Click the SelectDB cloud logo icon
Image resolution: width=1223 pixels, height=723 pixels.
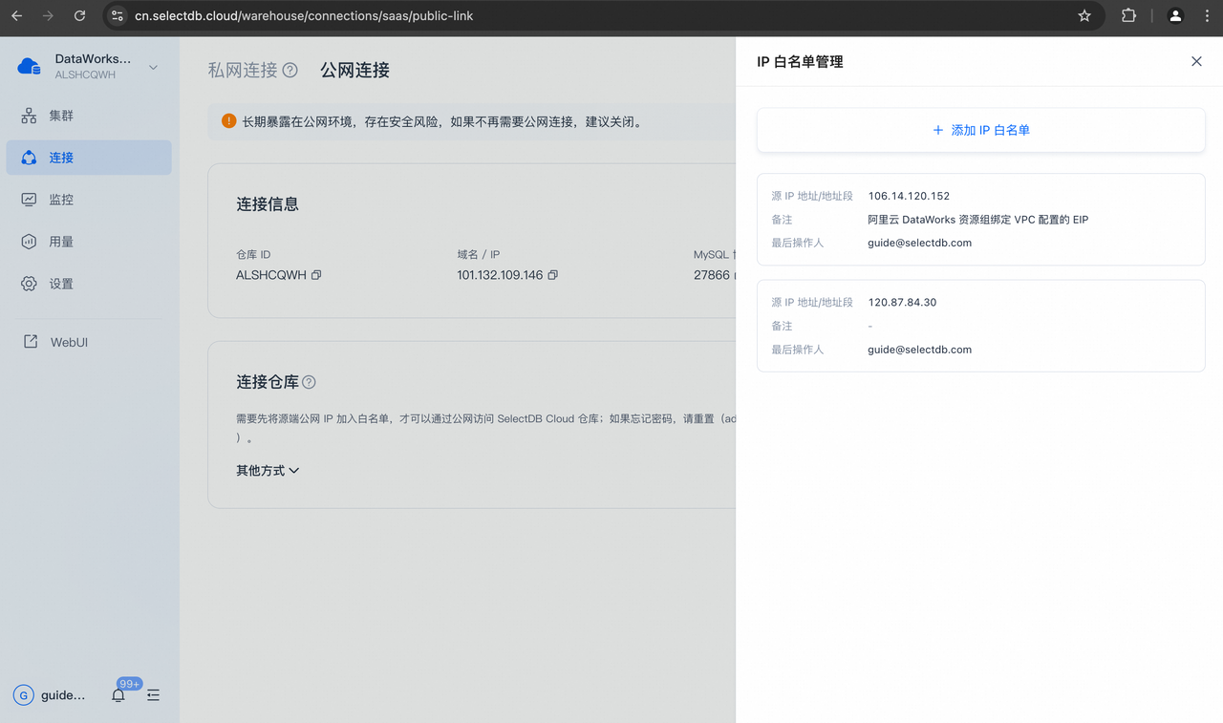30,66
